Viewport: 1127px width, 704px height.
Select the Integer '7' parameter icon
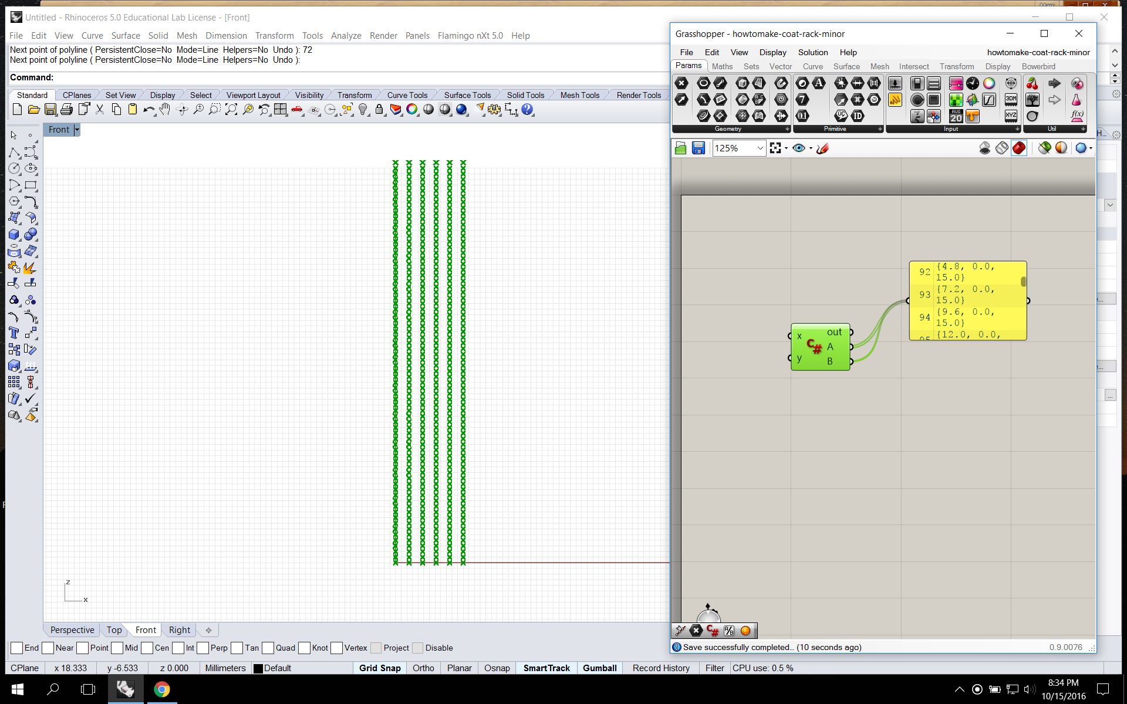point(802,100)
